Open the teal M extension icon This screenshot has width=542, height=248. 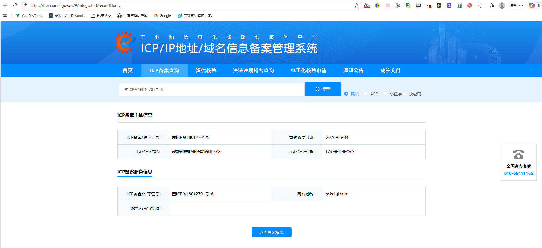tap(459, 5)
